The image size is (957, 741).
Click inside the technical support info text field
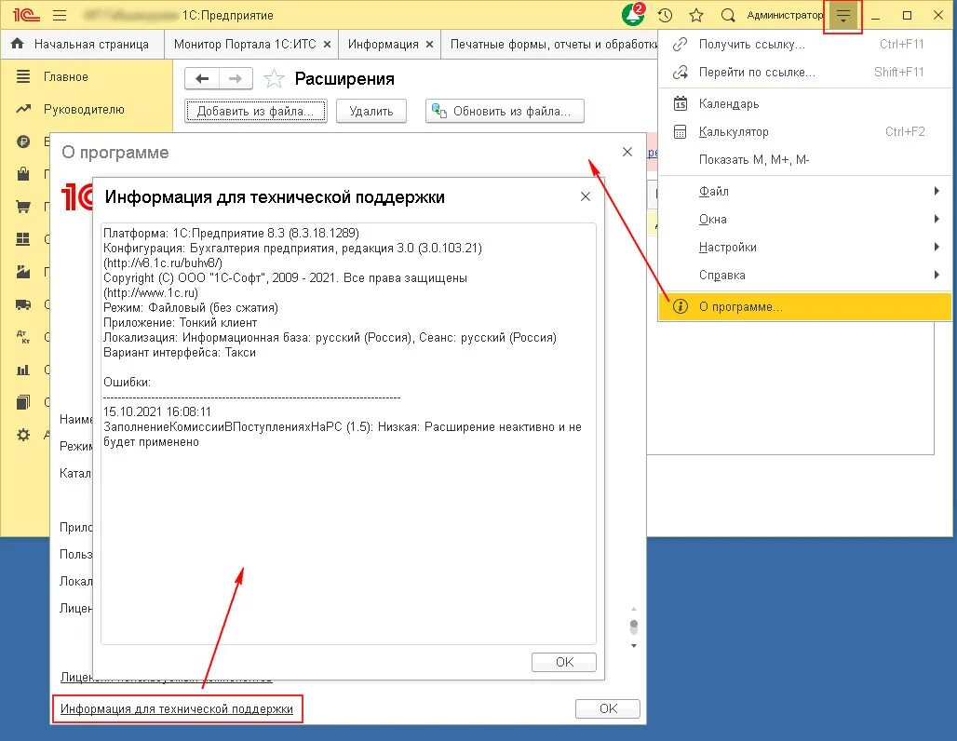point(348,434)
